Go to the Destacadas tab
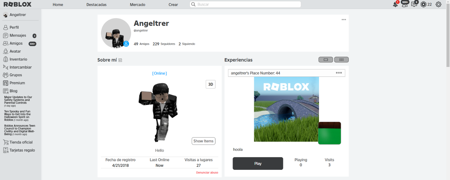Viewport: 450px width, 180px height. point(96,4)
